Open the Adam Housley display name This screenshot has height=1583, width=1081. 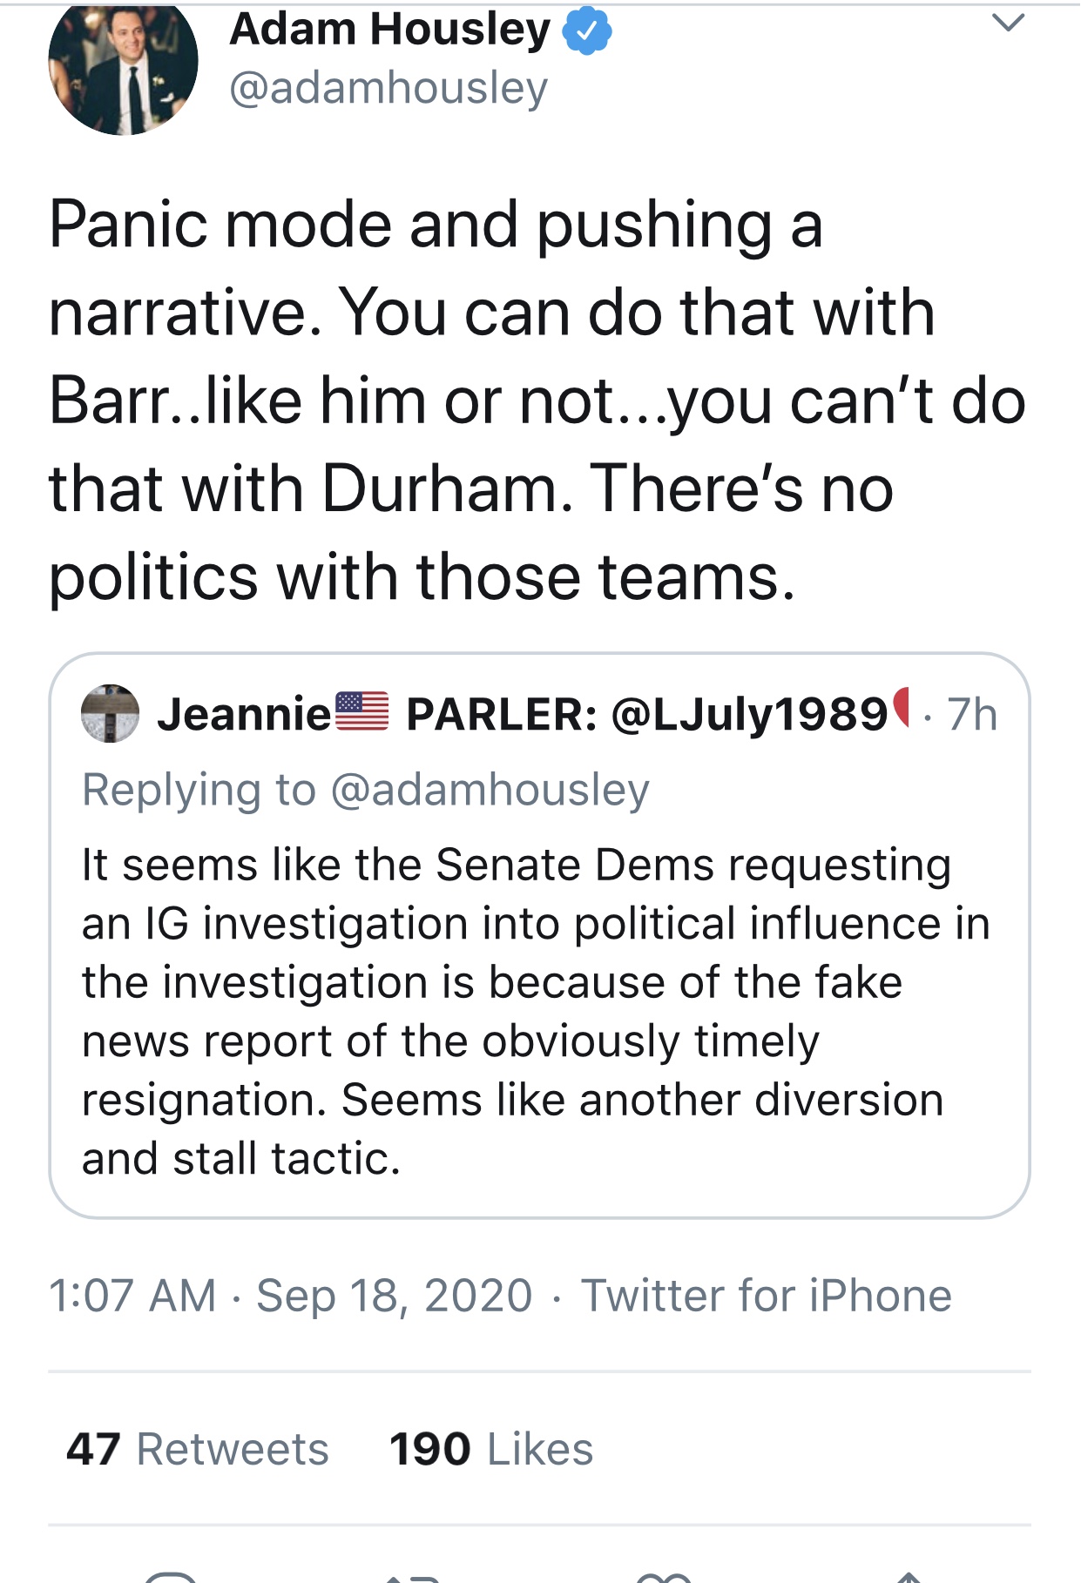pyautogui.click(x=389, y=30)
